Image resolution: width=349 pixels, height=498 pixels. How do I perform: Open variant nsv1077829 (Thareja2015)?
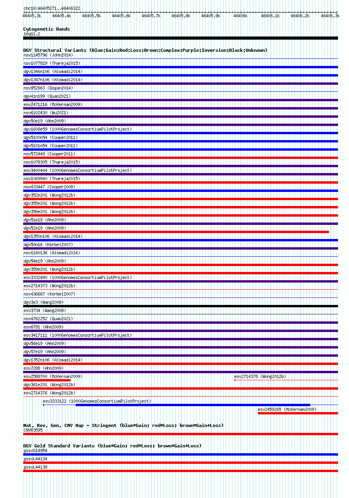[x=52, y=63]
